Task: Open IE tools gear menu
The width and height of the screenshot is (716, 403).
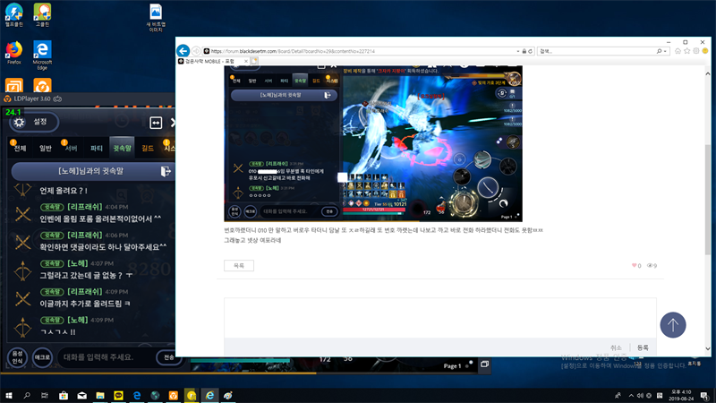Action: coord(696,51)
